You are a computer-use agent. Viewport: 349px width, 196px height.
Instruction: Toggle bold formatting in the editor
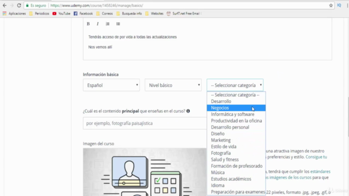(x=88, y=24)
